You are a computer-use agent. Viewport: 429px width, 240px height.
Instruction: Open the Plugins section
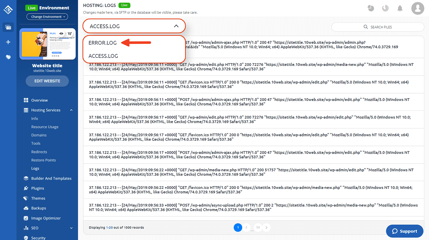(x=38, y=188)
